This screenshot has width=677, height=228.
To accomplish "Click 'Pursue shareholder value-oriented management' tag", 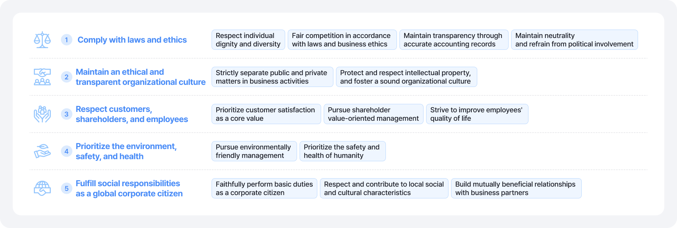I will [373, 114].
